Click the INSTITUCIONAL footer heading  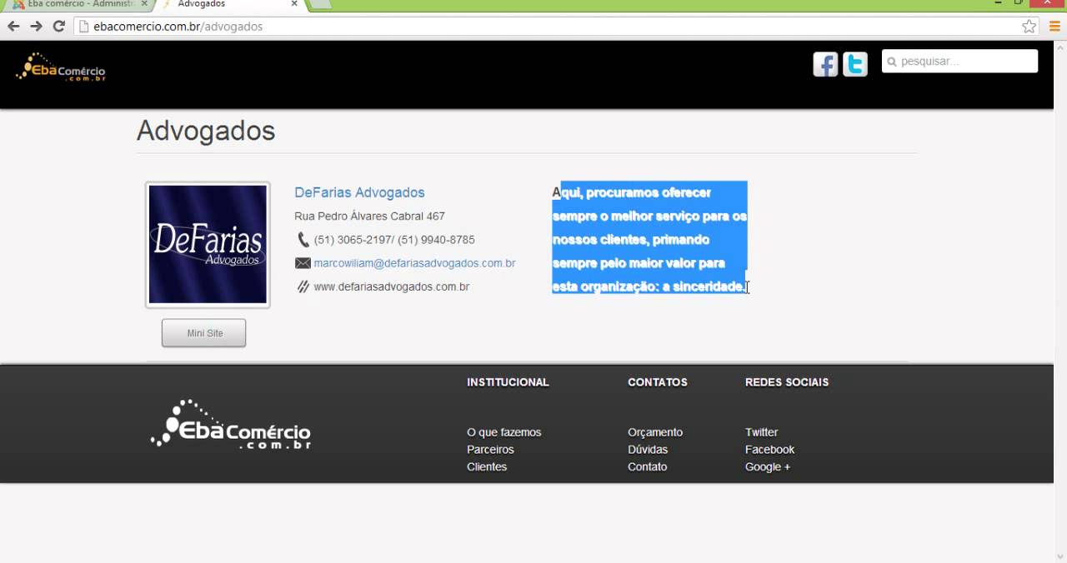click(x=508, y=382)
